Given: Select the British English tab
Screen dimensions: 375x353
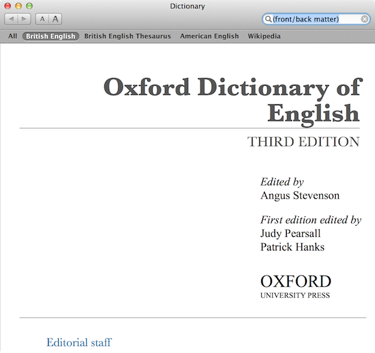Looking at the screenshot, I should coord(51,36).
